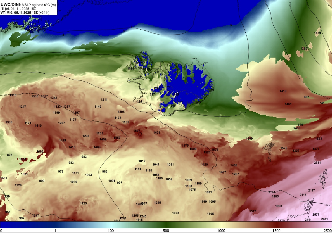332x233 pixels.
Task: Click the 1039 height value
Action: pyautogui.click(x=74, y=182)
